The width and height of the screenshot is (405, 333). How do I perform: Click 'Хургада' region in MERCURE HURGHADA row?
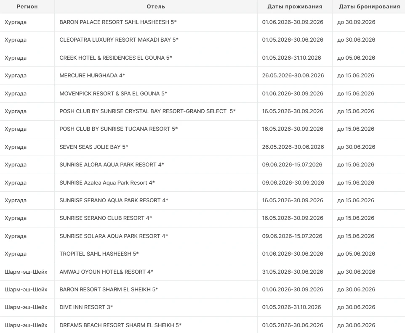[16, 76]
